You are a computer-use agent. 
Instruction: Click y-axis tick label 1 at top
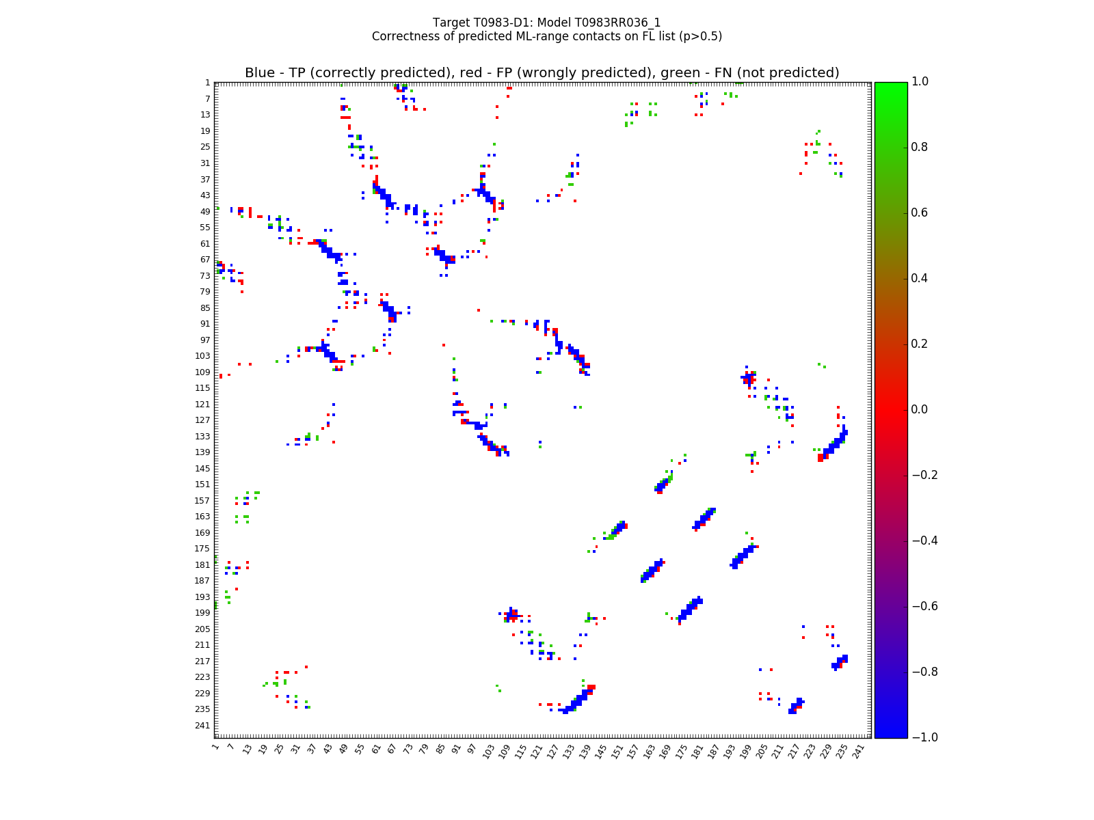207,83
